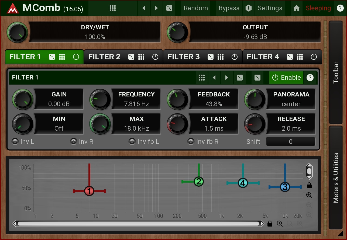Enable the Inv fb L option
This screenshot has height=240, width=347.
tap(144, 142)
